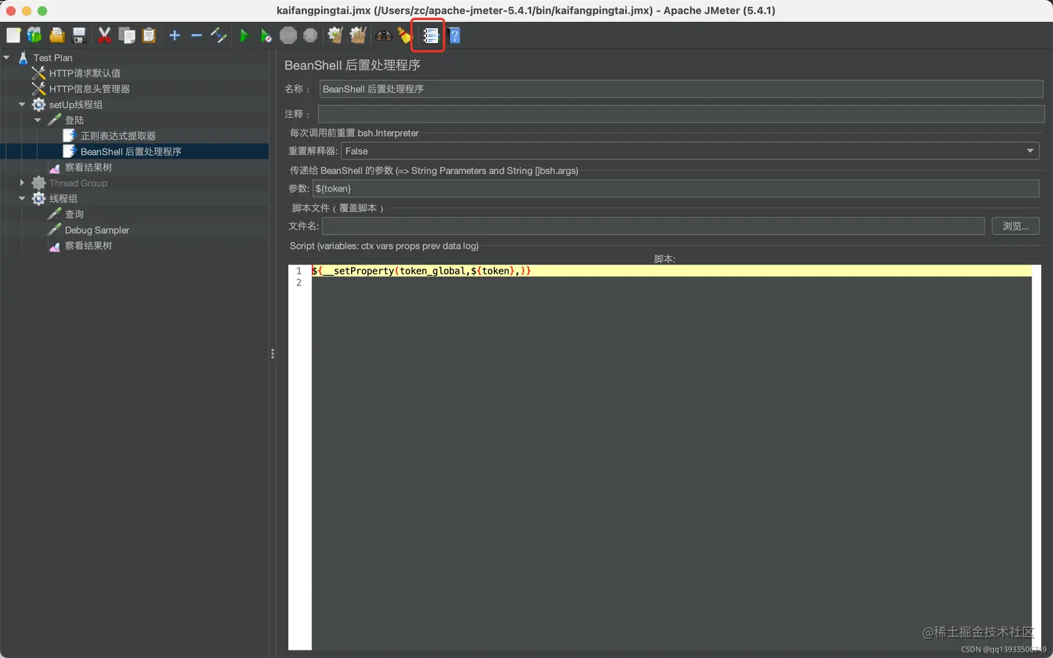This screenshot has height=658, width=1053.
Task: Select HTTP请求默认值 in the tree
Action: (x=84, y=73)
